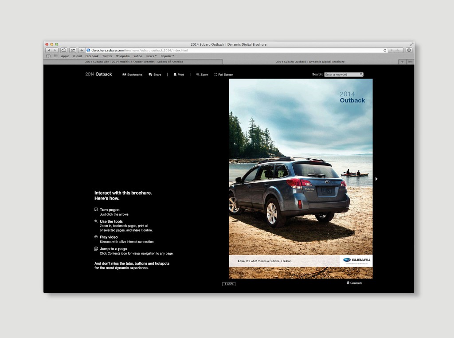Image resolution: width=454 pixels, height=338 pixels.
Task: Click 'Streams with a live internet connection.' text
Action: pos(127,242)
